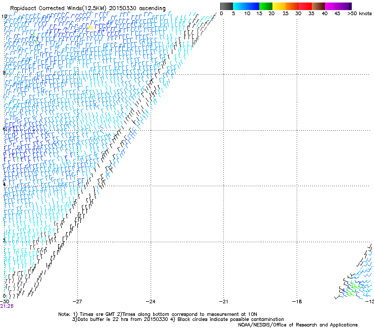
Task: Click the plot title 'Rapidscat Corrected Winds(12.5KM)'
Action: pos(58,9)
